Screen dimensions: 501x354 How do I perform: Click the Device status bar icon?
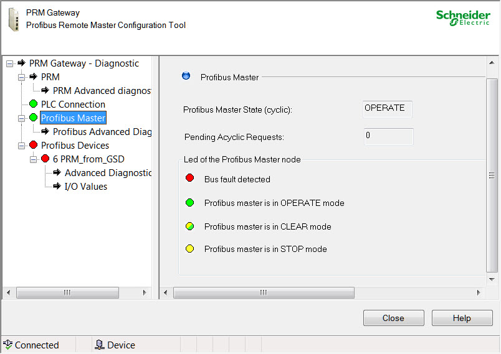100,345
